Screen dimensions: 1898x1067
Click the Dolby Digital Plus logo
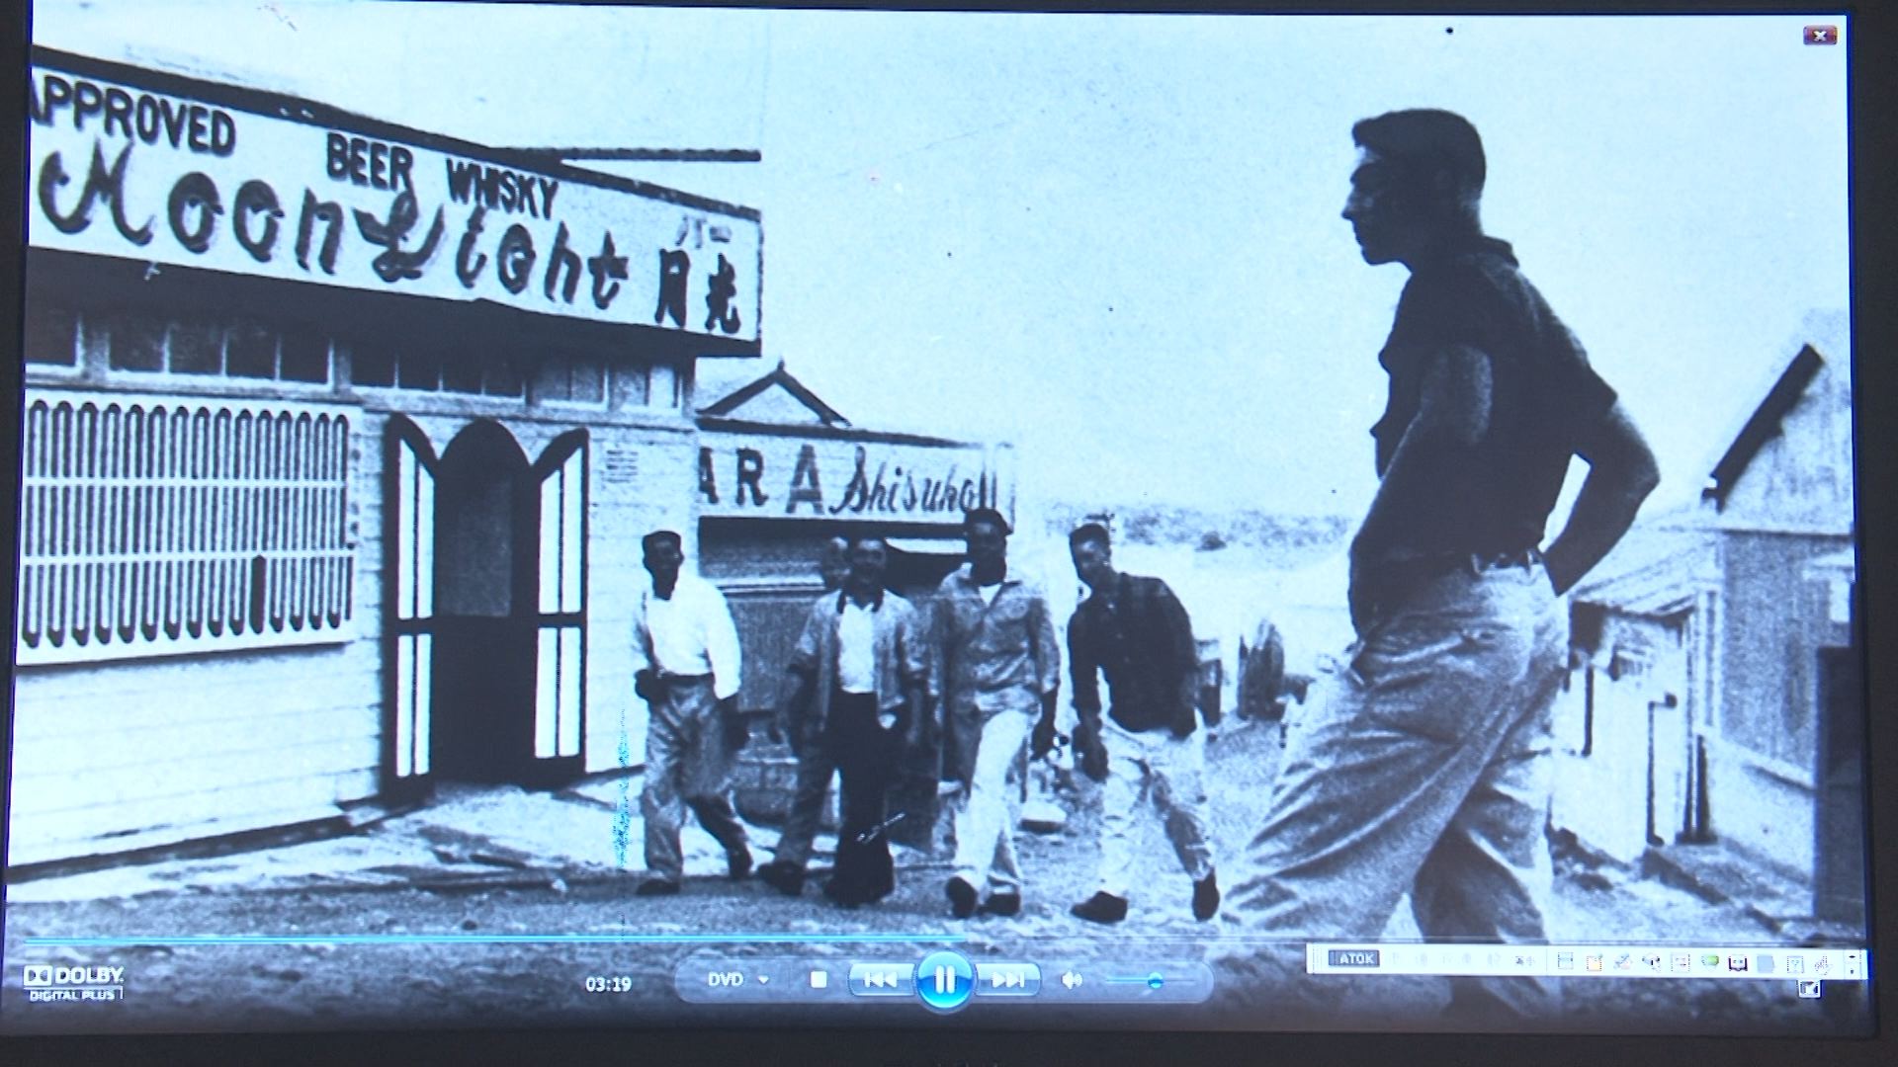tap(74, 981)
